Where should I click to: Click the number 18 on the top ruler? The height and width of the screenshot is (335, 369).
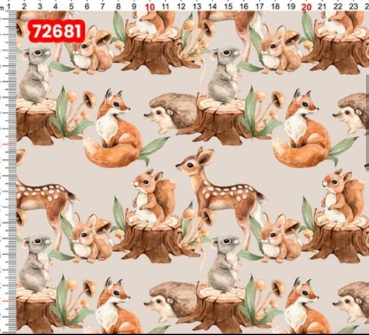(275, 7)
